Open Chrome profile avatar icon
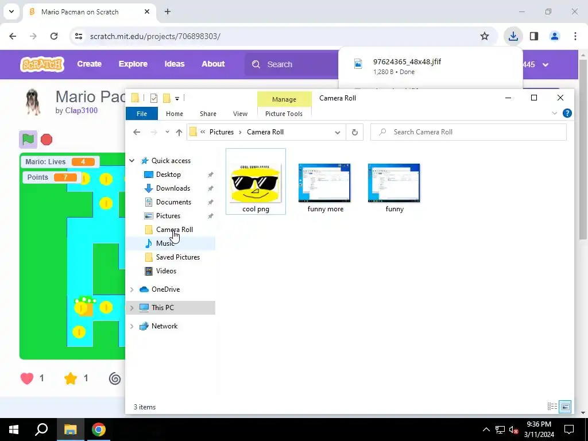The image size is (588, 441). click(555, 36)
